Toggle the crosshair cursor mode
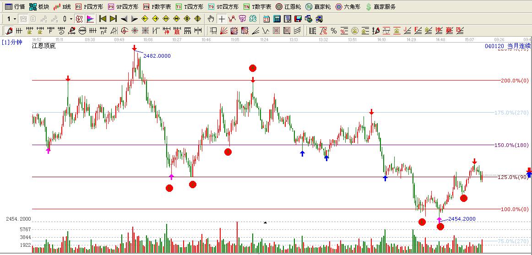 222,19
